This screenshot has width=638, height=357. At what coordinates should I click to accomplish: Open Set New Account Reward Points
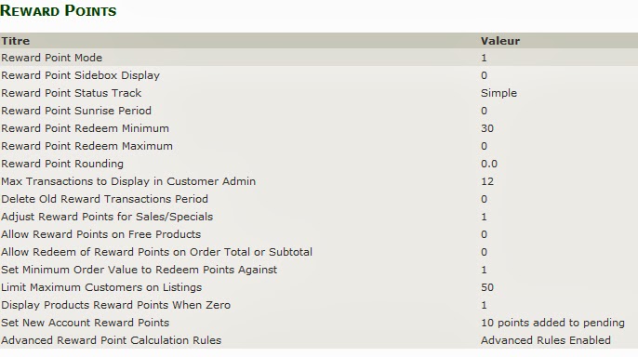[x=319, y=323]
